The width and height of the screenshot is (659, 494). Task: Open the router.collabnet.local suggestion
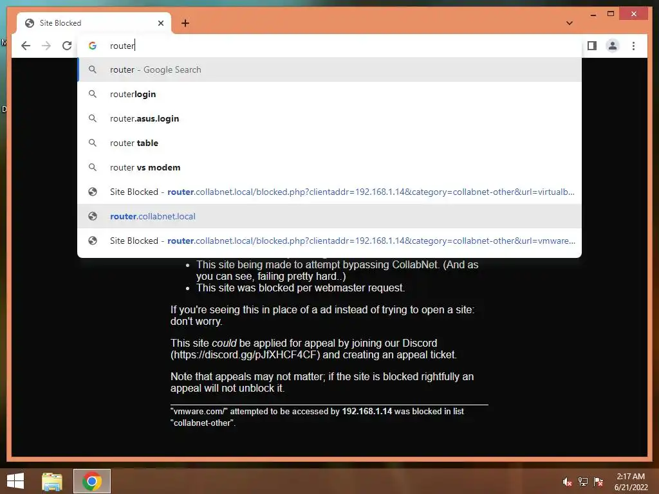tap(329, 216)
